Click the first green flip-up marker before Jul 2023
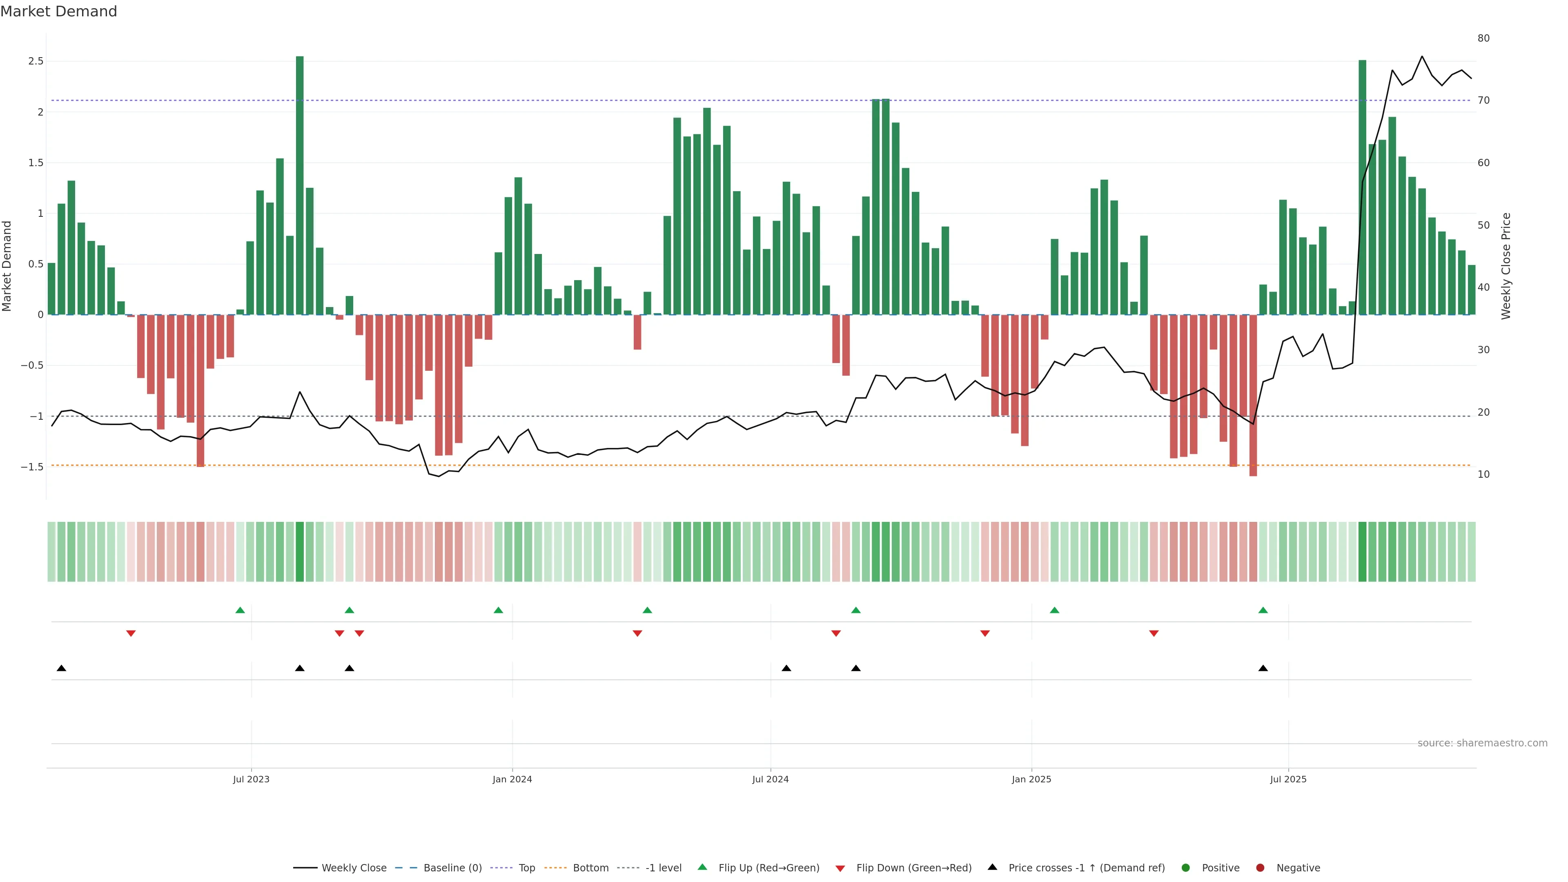The image size is (1568, 882). (240, 610)
